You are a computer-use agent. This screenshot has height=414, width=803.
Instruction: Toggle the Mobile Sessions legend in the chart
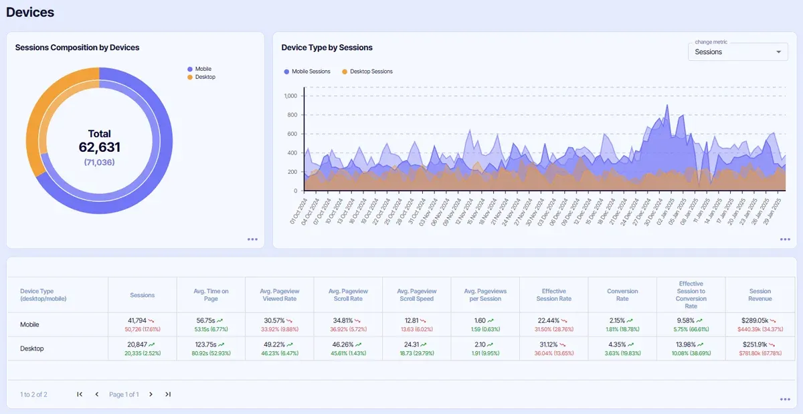pyautogui.click(x=307, y=72)
